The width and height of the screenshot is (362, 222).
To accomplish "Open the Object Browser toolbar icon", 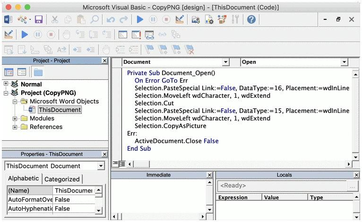I will click(x=222, y=19).
